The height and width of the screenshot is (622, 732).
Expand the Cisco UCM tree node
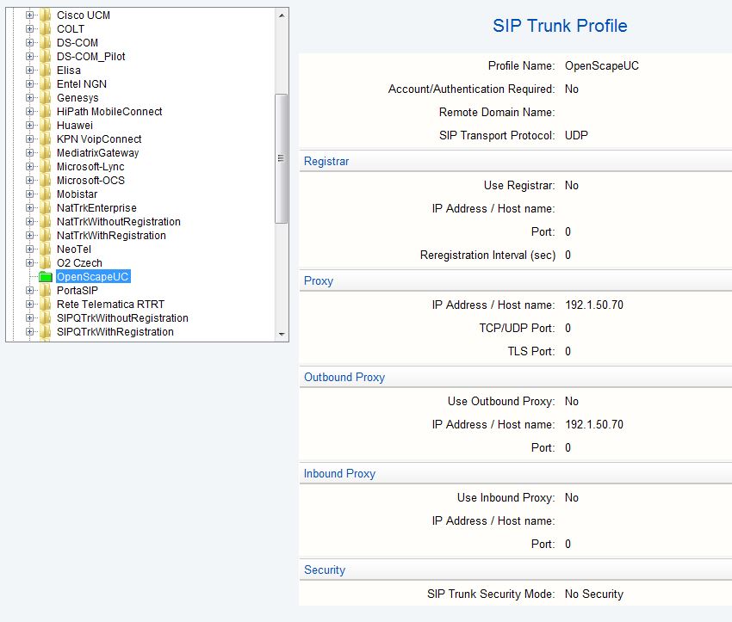[30, 15]
